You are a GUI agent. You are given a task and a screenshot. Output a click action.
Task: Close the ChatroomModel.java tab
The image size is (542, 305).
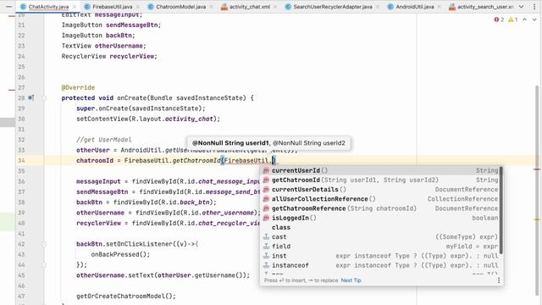click(212, 7)
